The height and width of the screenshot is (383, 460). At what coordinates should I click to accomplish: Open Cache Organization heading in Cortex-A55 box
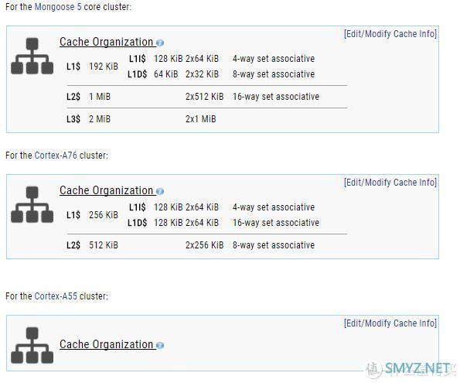[107, 344]
